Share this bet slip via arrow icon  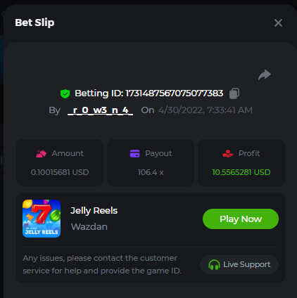[x=265, y=75]
